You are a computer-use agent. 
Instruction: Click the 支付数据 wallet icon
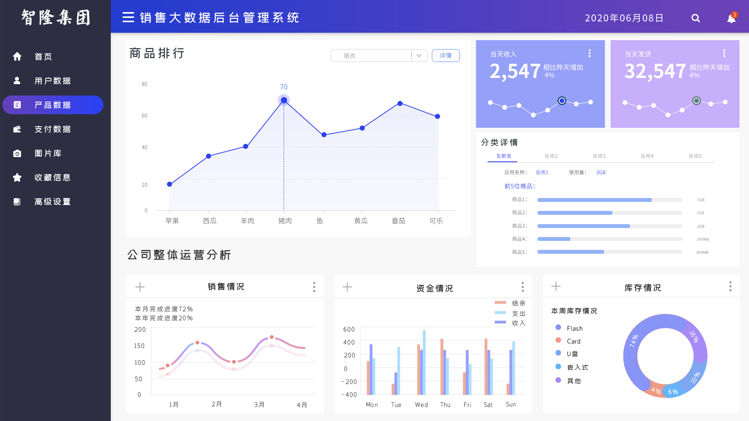click(17, 129)
